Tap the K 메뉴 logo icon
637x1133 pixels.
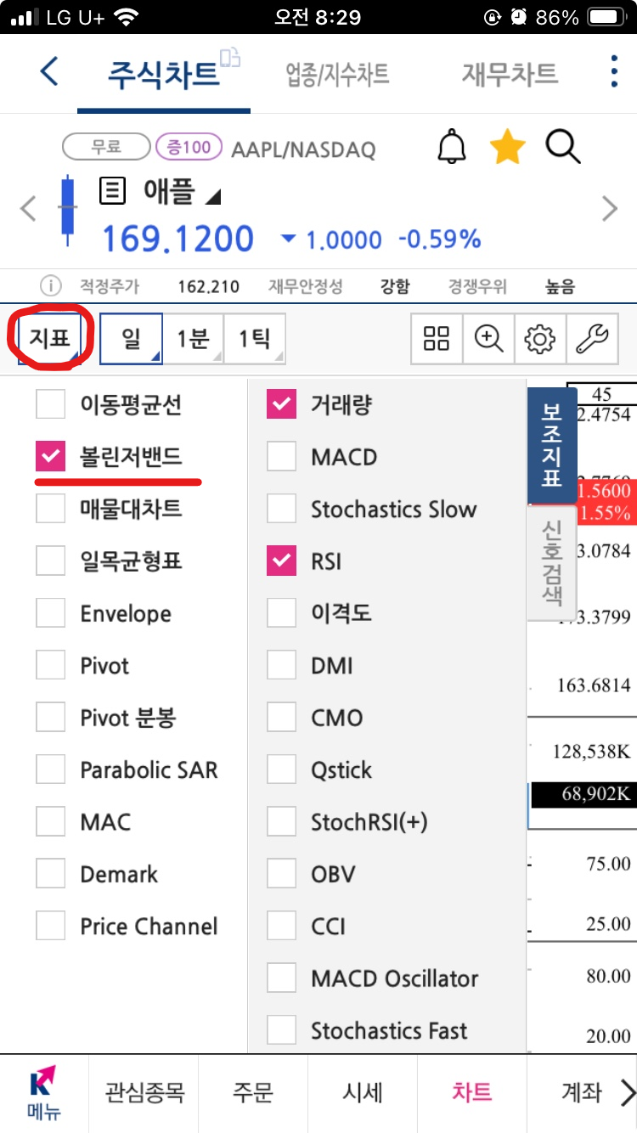(x=43, y=1092)
